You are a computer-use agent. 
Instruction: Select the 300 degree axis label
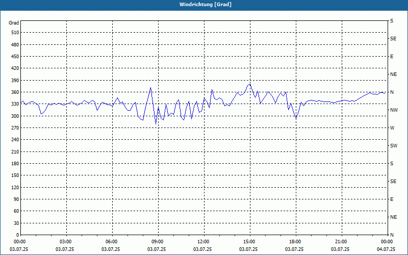pyautogui.click(x=15, y=116)
